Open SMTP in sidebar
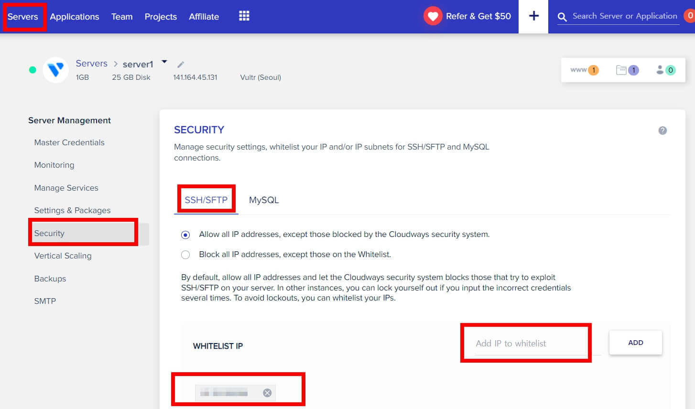This screenshot has height=409, width=695. pyautogui.click(x=45, y=301)
